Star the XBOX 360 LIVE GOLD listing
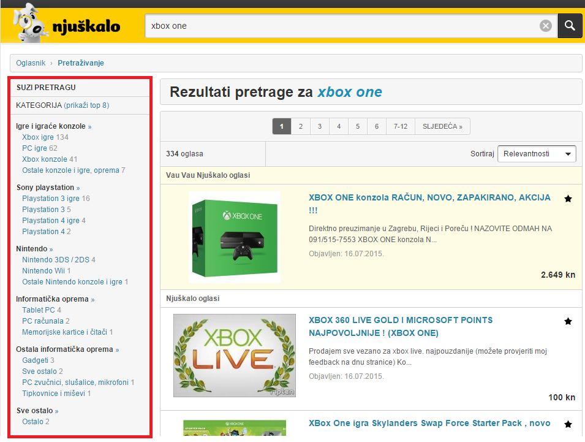585x442 pixels. click(568, 321)
